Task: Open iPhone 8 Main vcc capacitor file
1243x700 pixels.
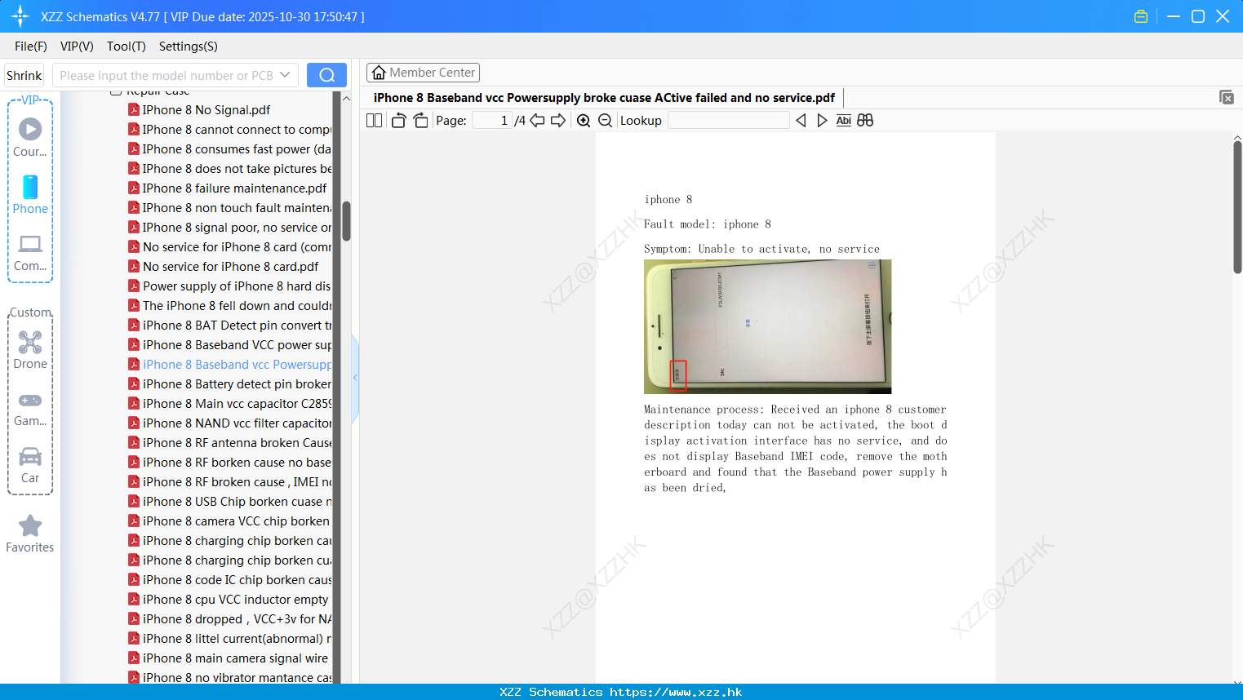Action: point(230,404)
